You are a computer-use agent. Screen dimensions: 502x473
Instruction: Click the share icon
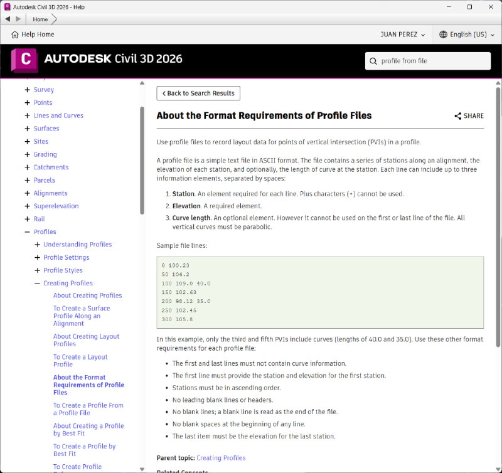(458, 116)
